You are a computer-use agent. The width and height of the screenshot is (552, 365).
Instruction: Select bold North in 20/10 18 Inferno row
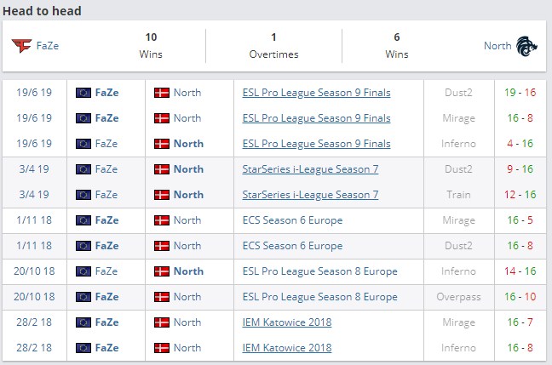pos(188,271)
